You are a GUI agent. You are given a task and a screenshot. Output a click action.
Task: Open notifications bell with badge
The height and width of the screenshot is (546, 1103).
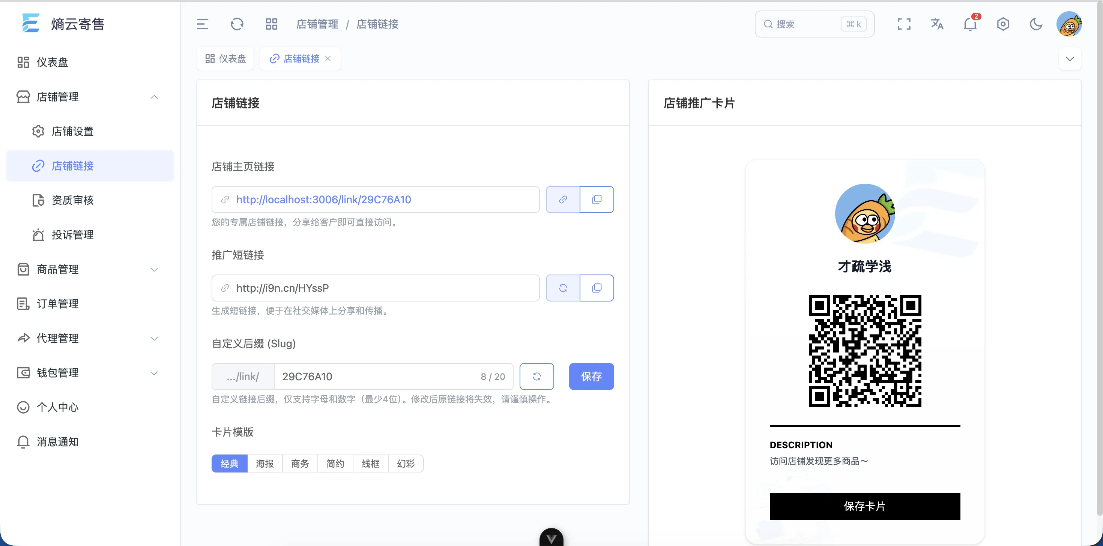pos(970,24)
